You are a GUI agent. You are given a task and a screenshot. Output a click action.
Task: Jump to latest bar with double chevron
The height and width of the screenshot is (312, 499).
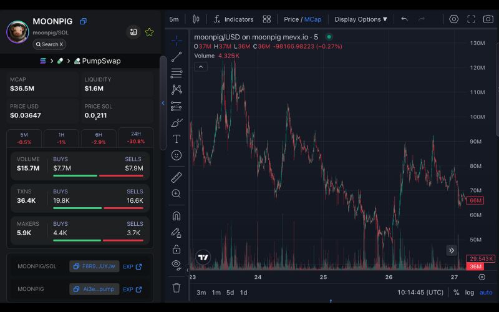pos(452,250)
